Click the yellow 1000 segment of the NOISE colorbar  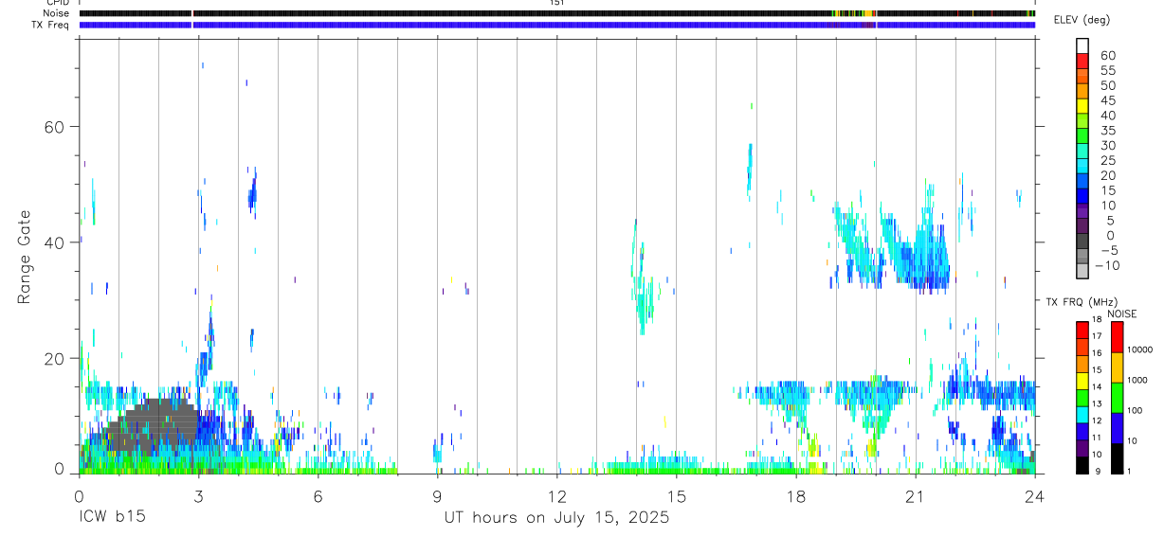point(1117,367)
